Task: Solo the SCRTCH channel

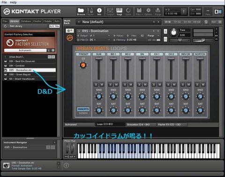Action: (197, 84)
